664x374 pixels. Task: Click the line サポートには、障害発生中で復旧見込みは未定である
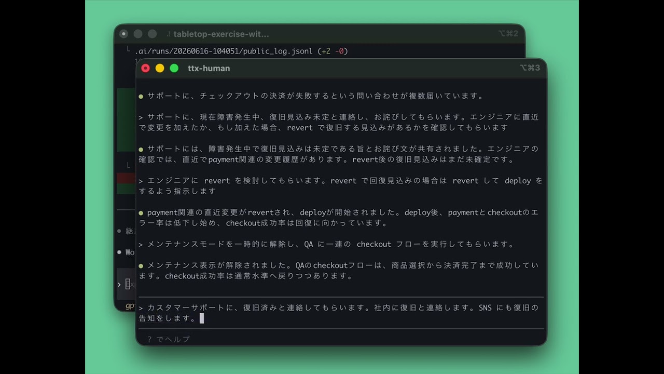[339, 154]
